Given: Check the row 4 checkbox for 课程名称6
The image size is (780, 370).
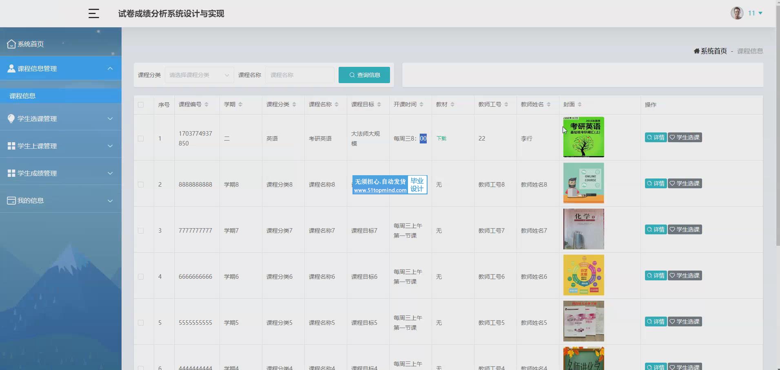Looking at the screenshot, I should [x=141, y=277].
